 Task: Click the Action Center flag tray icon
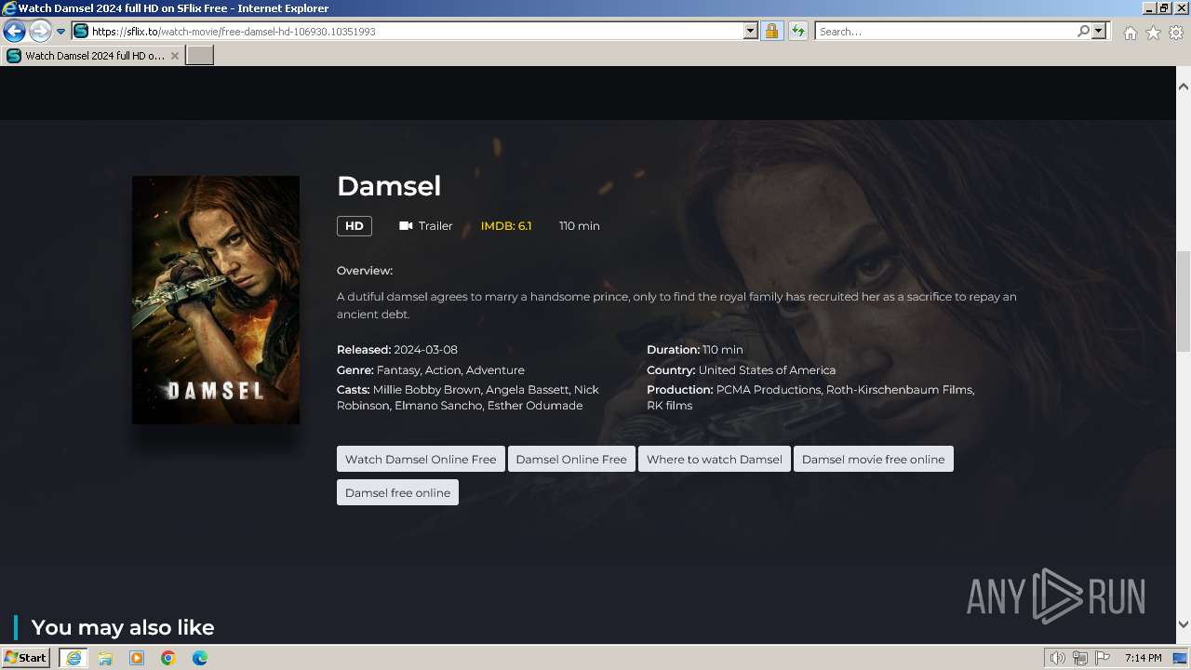coord(1102,658)
